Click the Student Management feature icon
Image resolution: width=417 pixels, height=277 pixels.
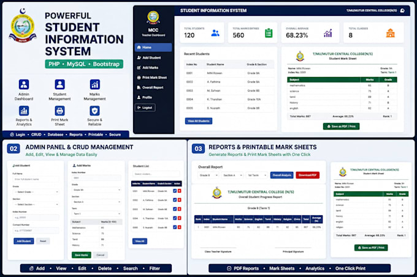point(59,84)
